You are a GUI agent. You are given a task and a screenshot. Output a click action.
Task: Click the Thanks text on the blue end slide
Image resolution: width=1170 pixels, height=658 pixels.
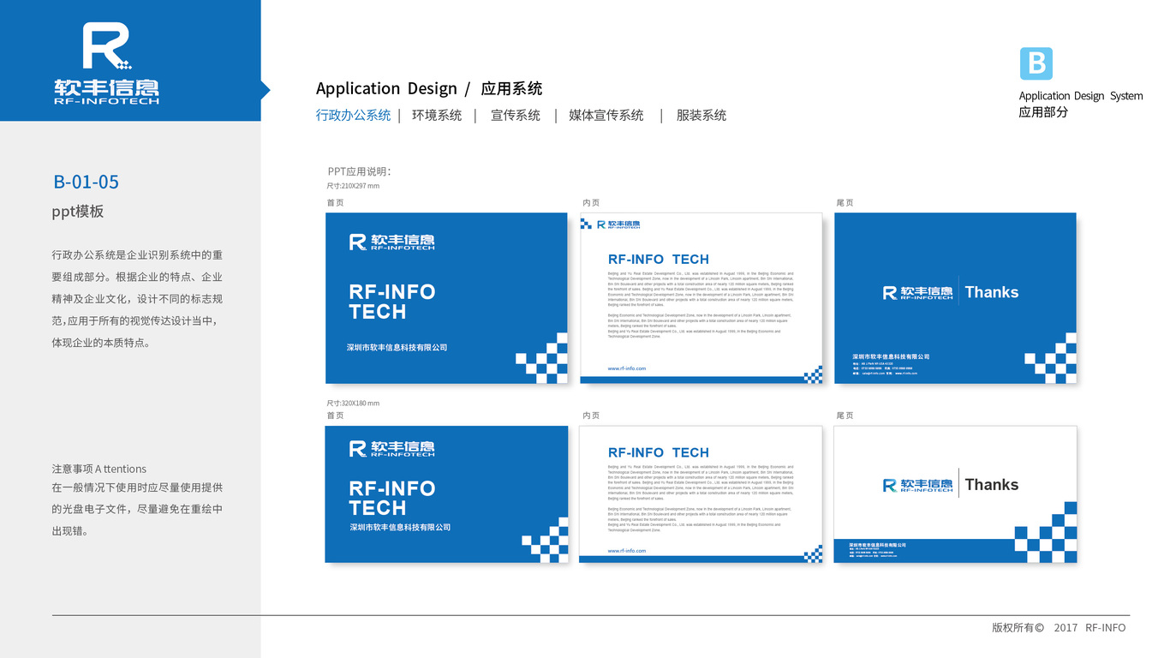click(992, 292)
